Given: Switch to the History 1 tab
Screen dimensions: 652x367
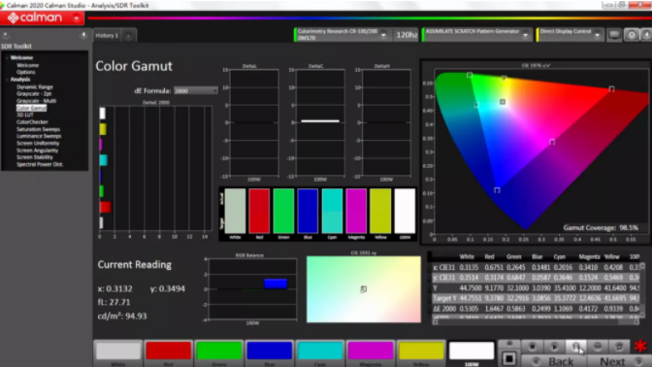Looking at the screenshot, I should pyautogui.click(x=107, y=36).
